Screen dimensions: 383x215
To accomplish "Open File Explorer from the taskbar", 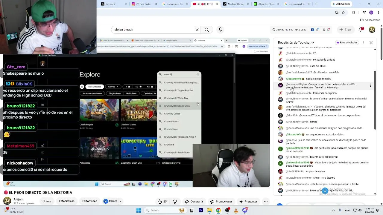I will tap(209, 210).
